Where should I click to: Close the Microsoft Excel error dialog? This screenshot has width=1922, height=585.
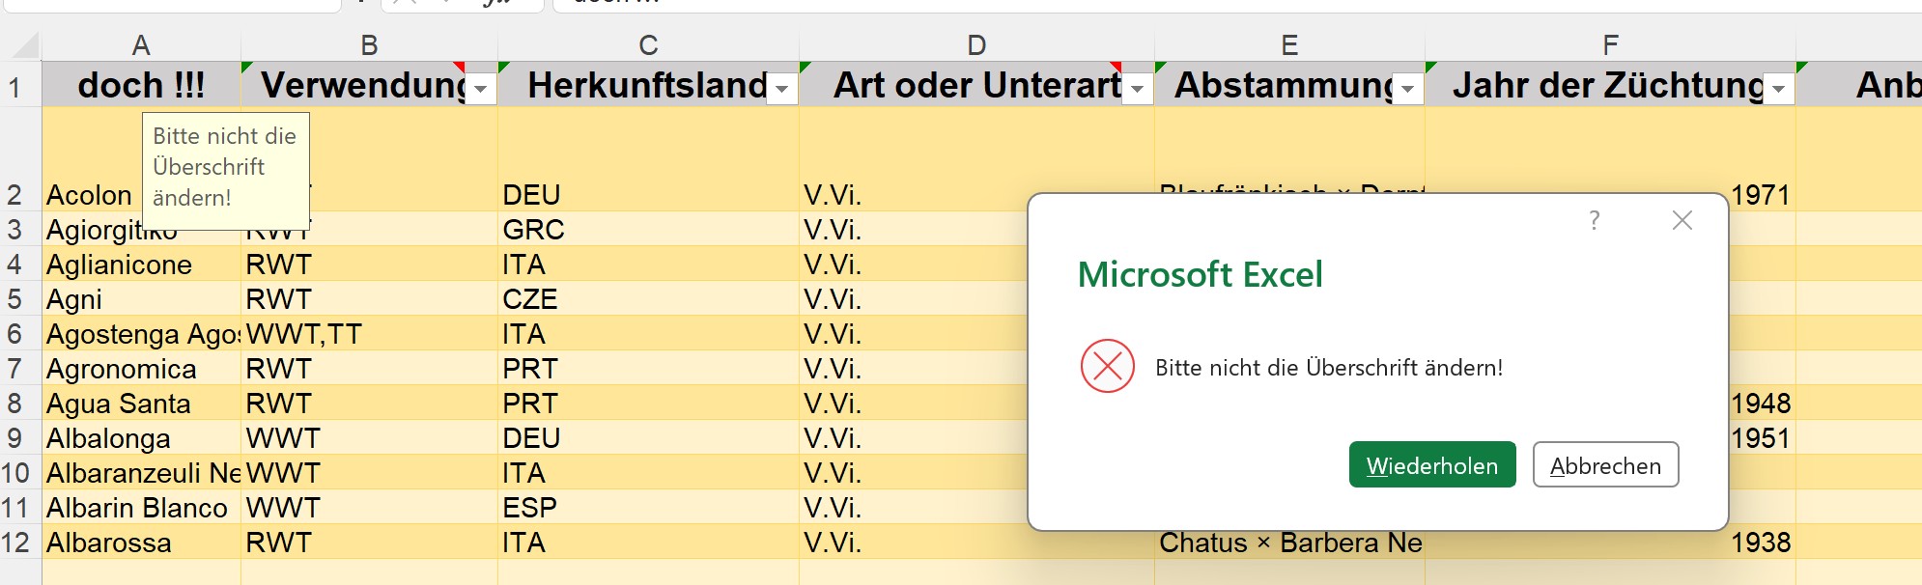point(1682,221)
